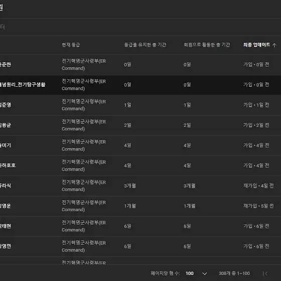Viewport: 281px width, 281px height.
Task: Toggle the sort arrow beside 최종 업데이트
Action: click(x=274, y=45)
